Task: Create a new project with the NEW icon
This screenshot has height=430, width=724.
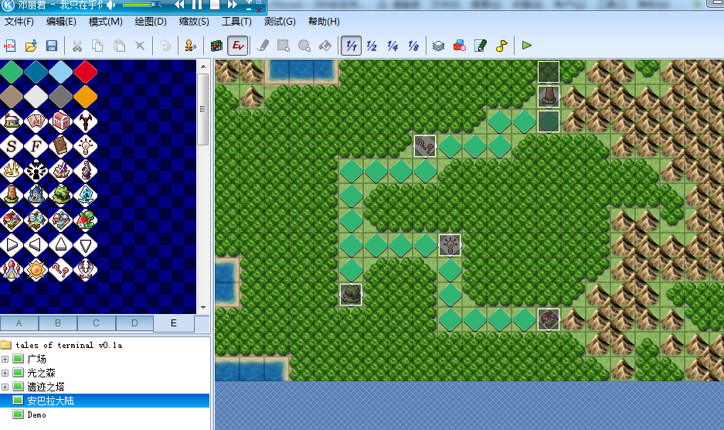Action: tap(10, 46)
